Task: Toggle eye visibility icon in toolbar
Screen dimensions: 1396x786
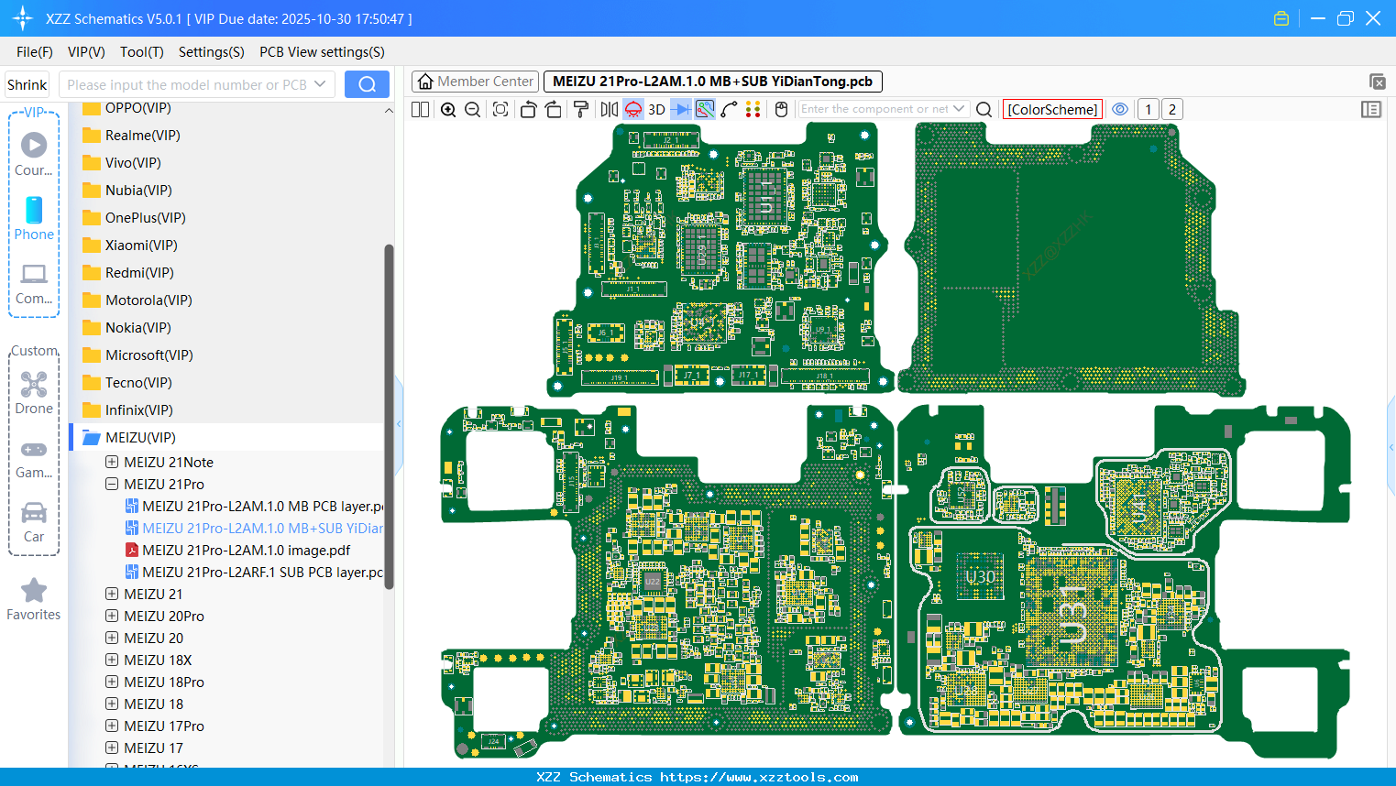Action: [1120, 109]
